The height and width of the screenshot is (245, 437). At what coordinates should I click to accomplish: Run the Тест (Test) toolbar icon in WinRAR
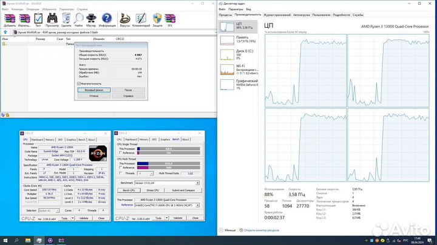(x=38, y=19)
